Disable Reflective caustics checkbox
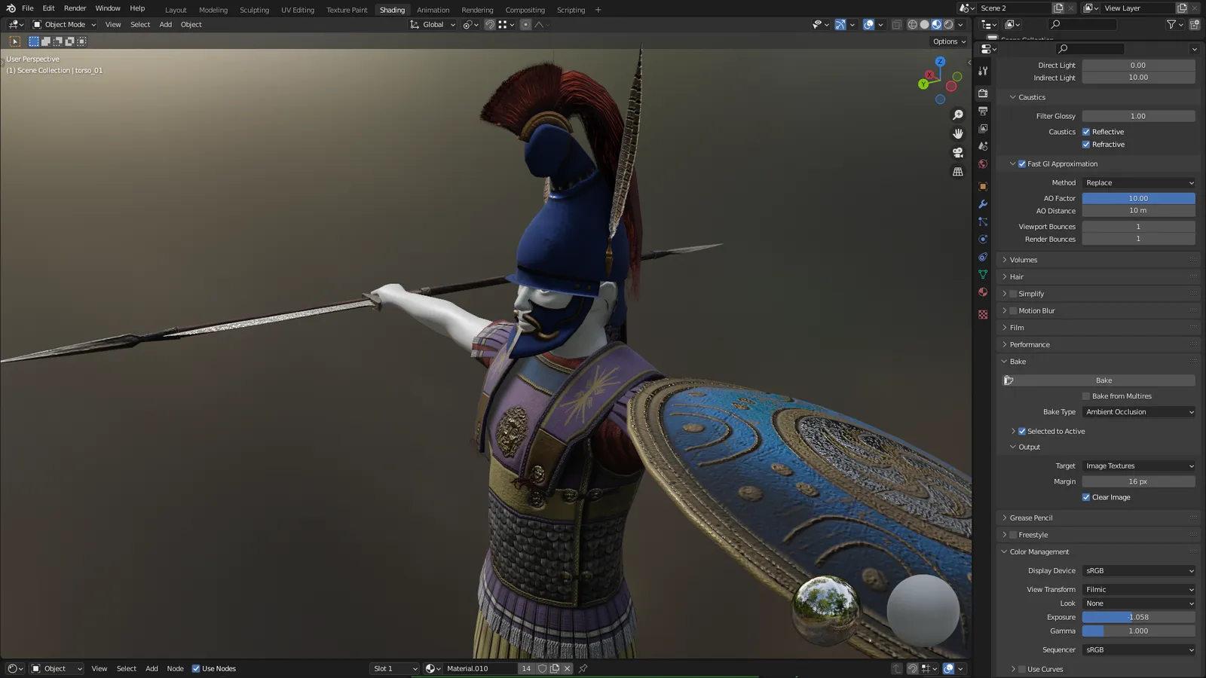Viewport: 1206px width, 678px height. (1086, 132)
